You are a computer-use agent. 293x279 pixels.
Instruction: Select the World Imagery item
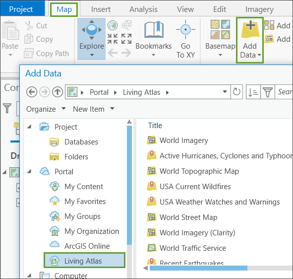(x=177, y=140)
